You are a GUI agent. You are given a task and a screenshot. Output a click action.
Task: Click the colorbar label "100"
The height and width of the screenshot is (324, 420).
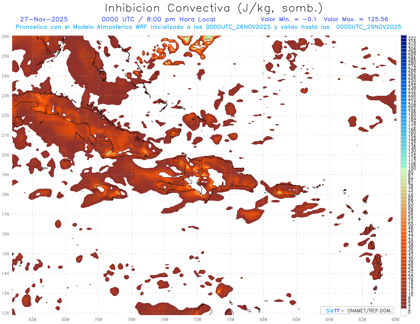click(412, 168)
